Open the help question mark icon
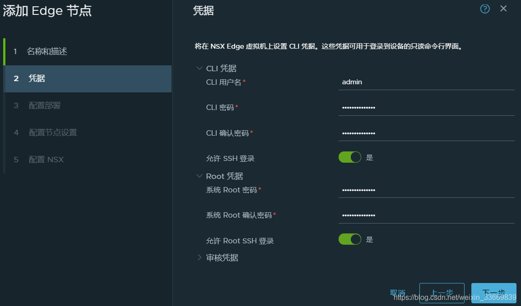Screen dimensions: 521x306 [485, 9]
